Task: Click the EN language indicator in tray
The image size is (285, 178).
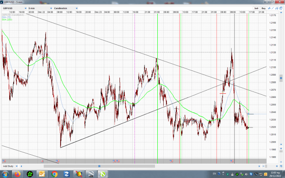Action: tap(214, 173)
